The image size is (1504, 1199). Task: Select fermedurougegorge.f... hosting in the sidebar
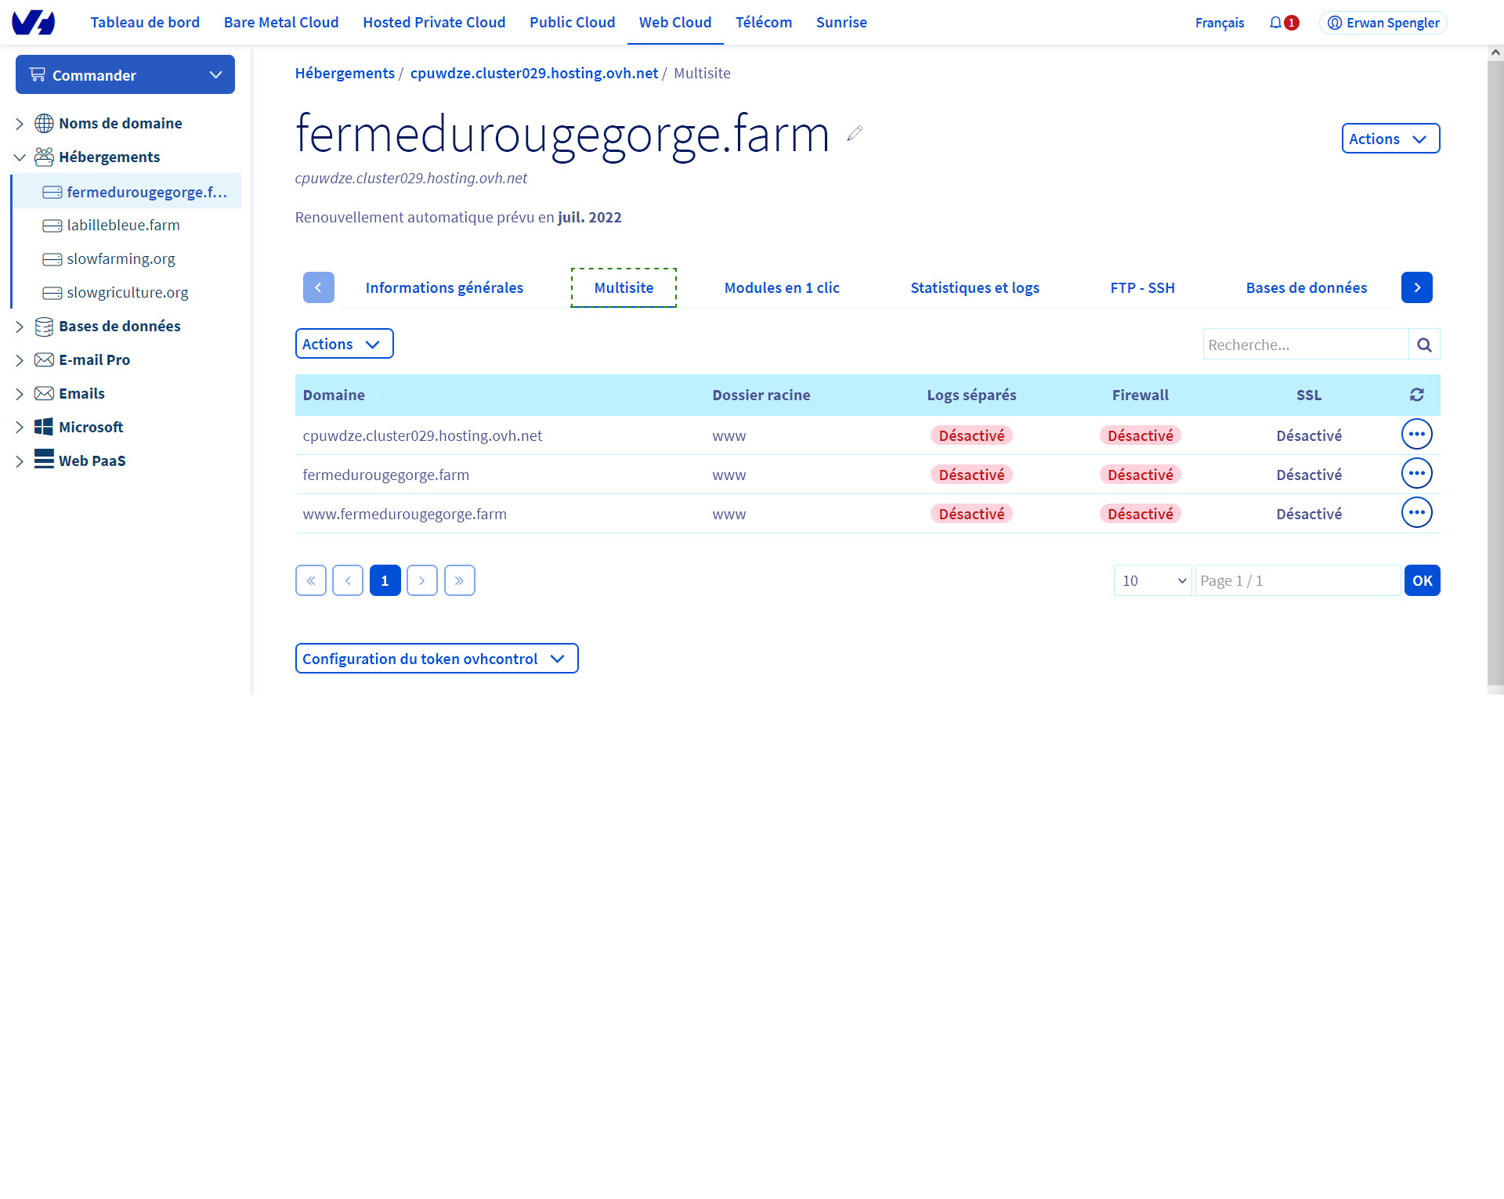(x=128, y=191)
